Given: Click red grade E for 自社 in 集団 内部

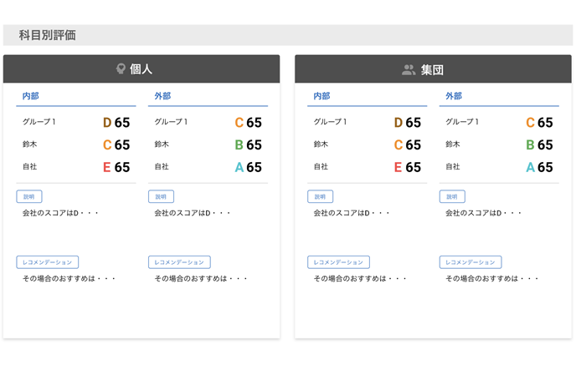Looking at the screenshot, I should (398, 168).
